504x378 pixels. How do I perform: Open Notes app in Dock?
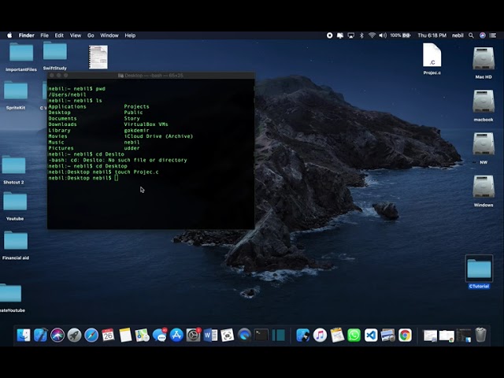[x=125, y=335]
